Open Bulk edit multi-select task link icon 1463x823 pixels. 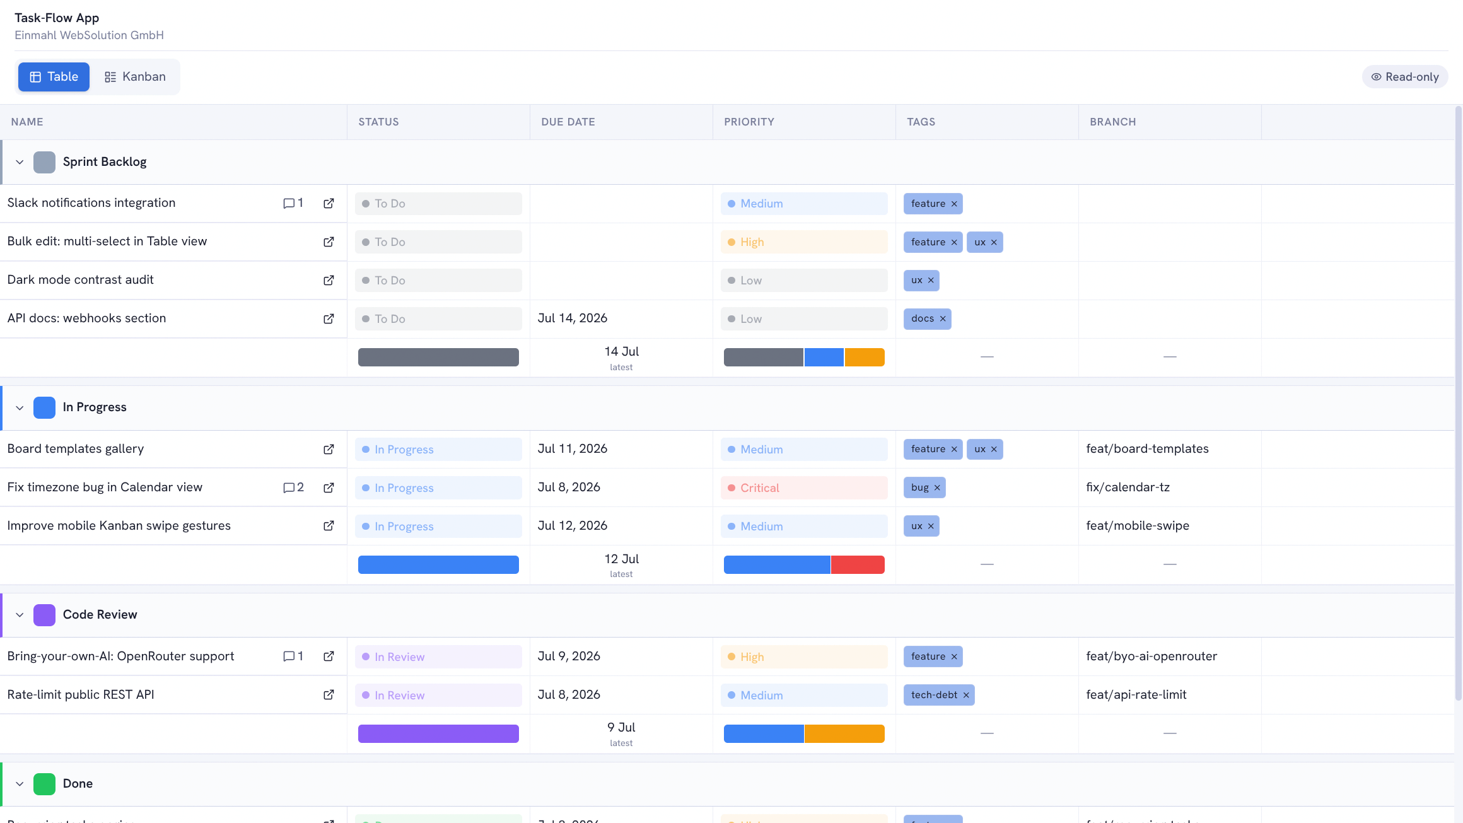(329, 242)
